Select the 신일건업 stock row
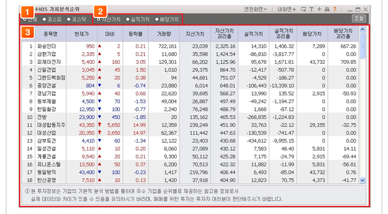This screenshot has height=214, width=388. pos(190,70)
